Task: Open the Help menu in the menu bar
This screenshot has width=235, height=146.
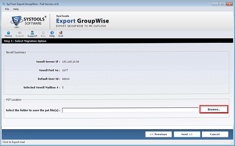Action: coord(16,9)
